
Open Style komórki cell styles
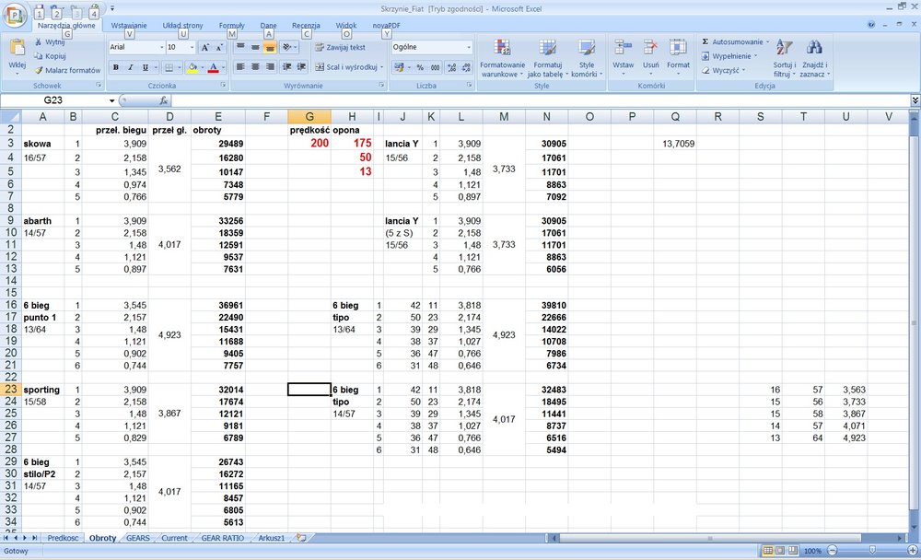pos(586,58)
